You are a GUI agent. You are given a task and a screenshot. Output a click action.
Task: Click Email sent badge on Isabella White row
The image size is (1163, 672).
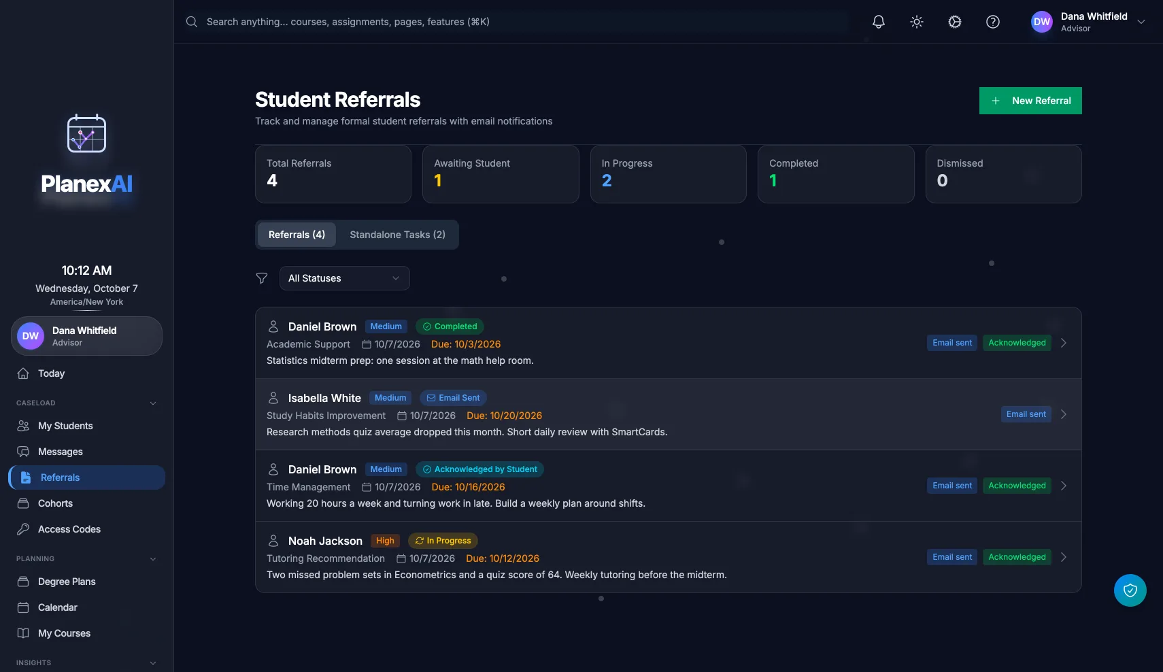click(1026, 414)
